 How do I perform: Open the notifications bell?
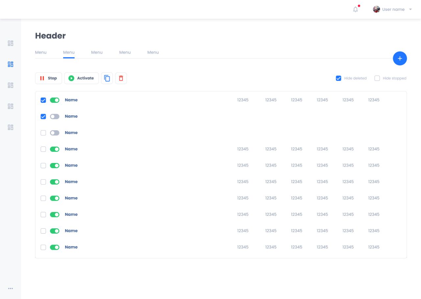356,10
